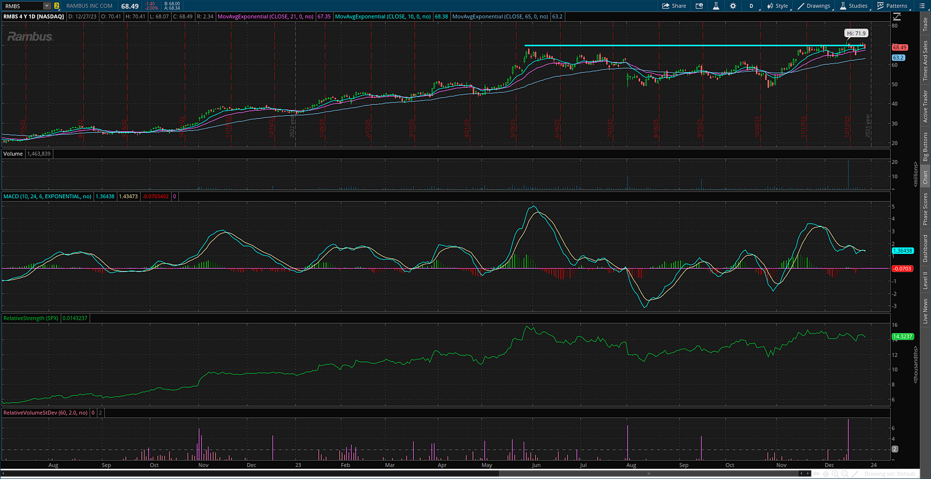Click the RelativeVolumeStDev (60, 2.0, no) label
This screenshot has width=931, height=479.
(45, 413)
